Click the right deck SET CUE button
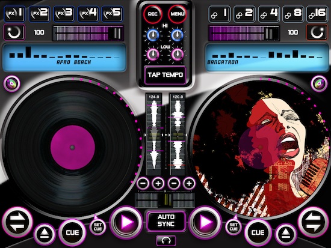This screenshot has height=248, width=331. click(x=234, y=227)
